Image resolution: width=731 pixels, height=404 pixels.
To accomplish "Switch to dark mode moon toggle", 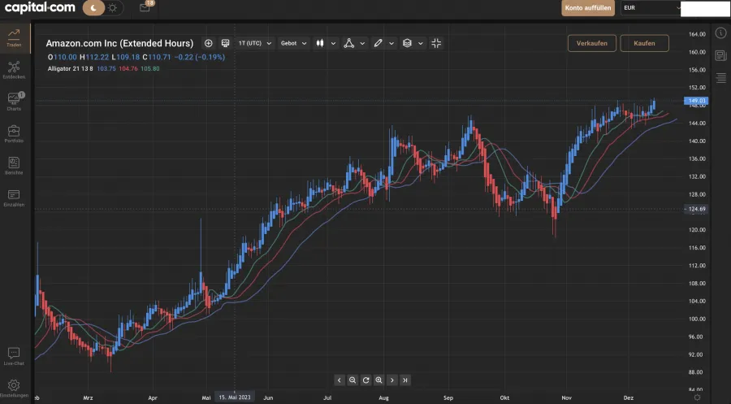I will click(93, 8).
